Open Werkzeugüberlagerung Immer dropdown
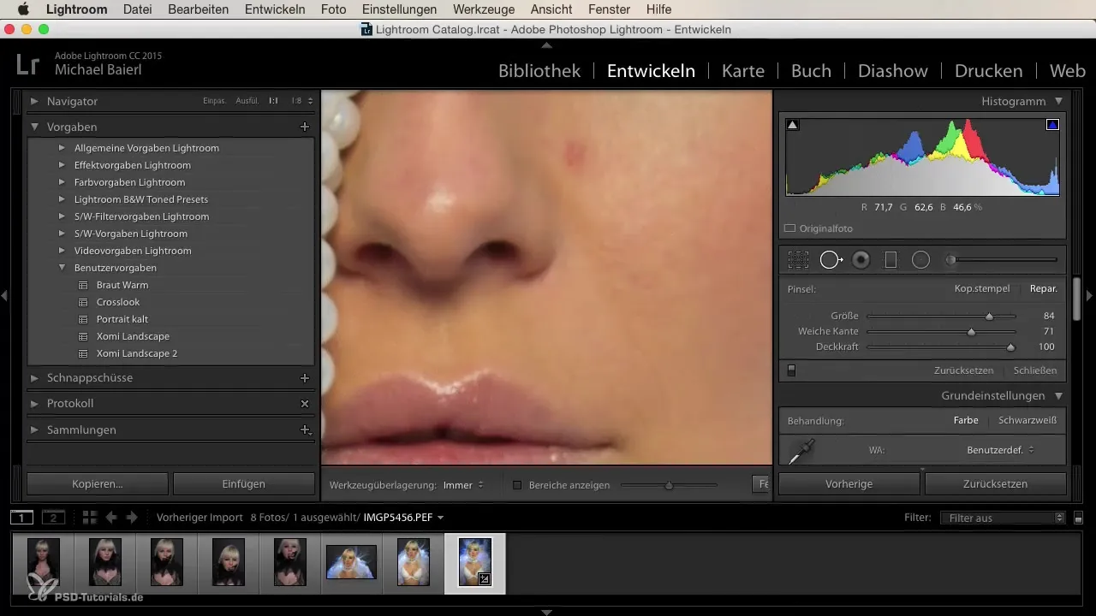The width and height of the screenshot is (1096, 616). coord(463,485)
